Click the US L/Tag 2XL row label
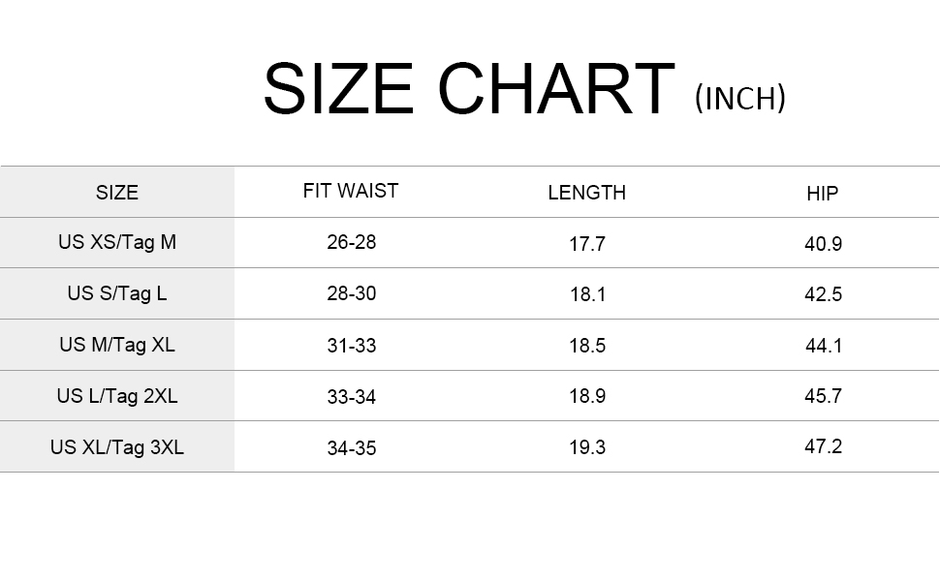940x581 pixels. tap(117, 396)
